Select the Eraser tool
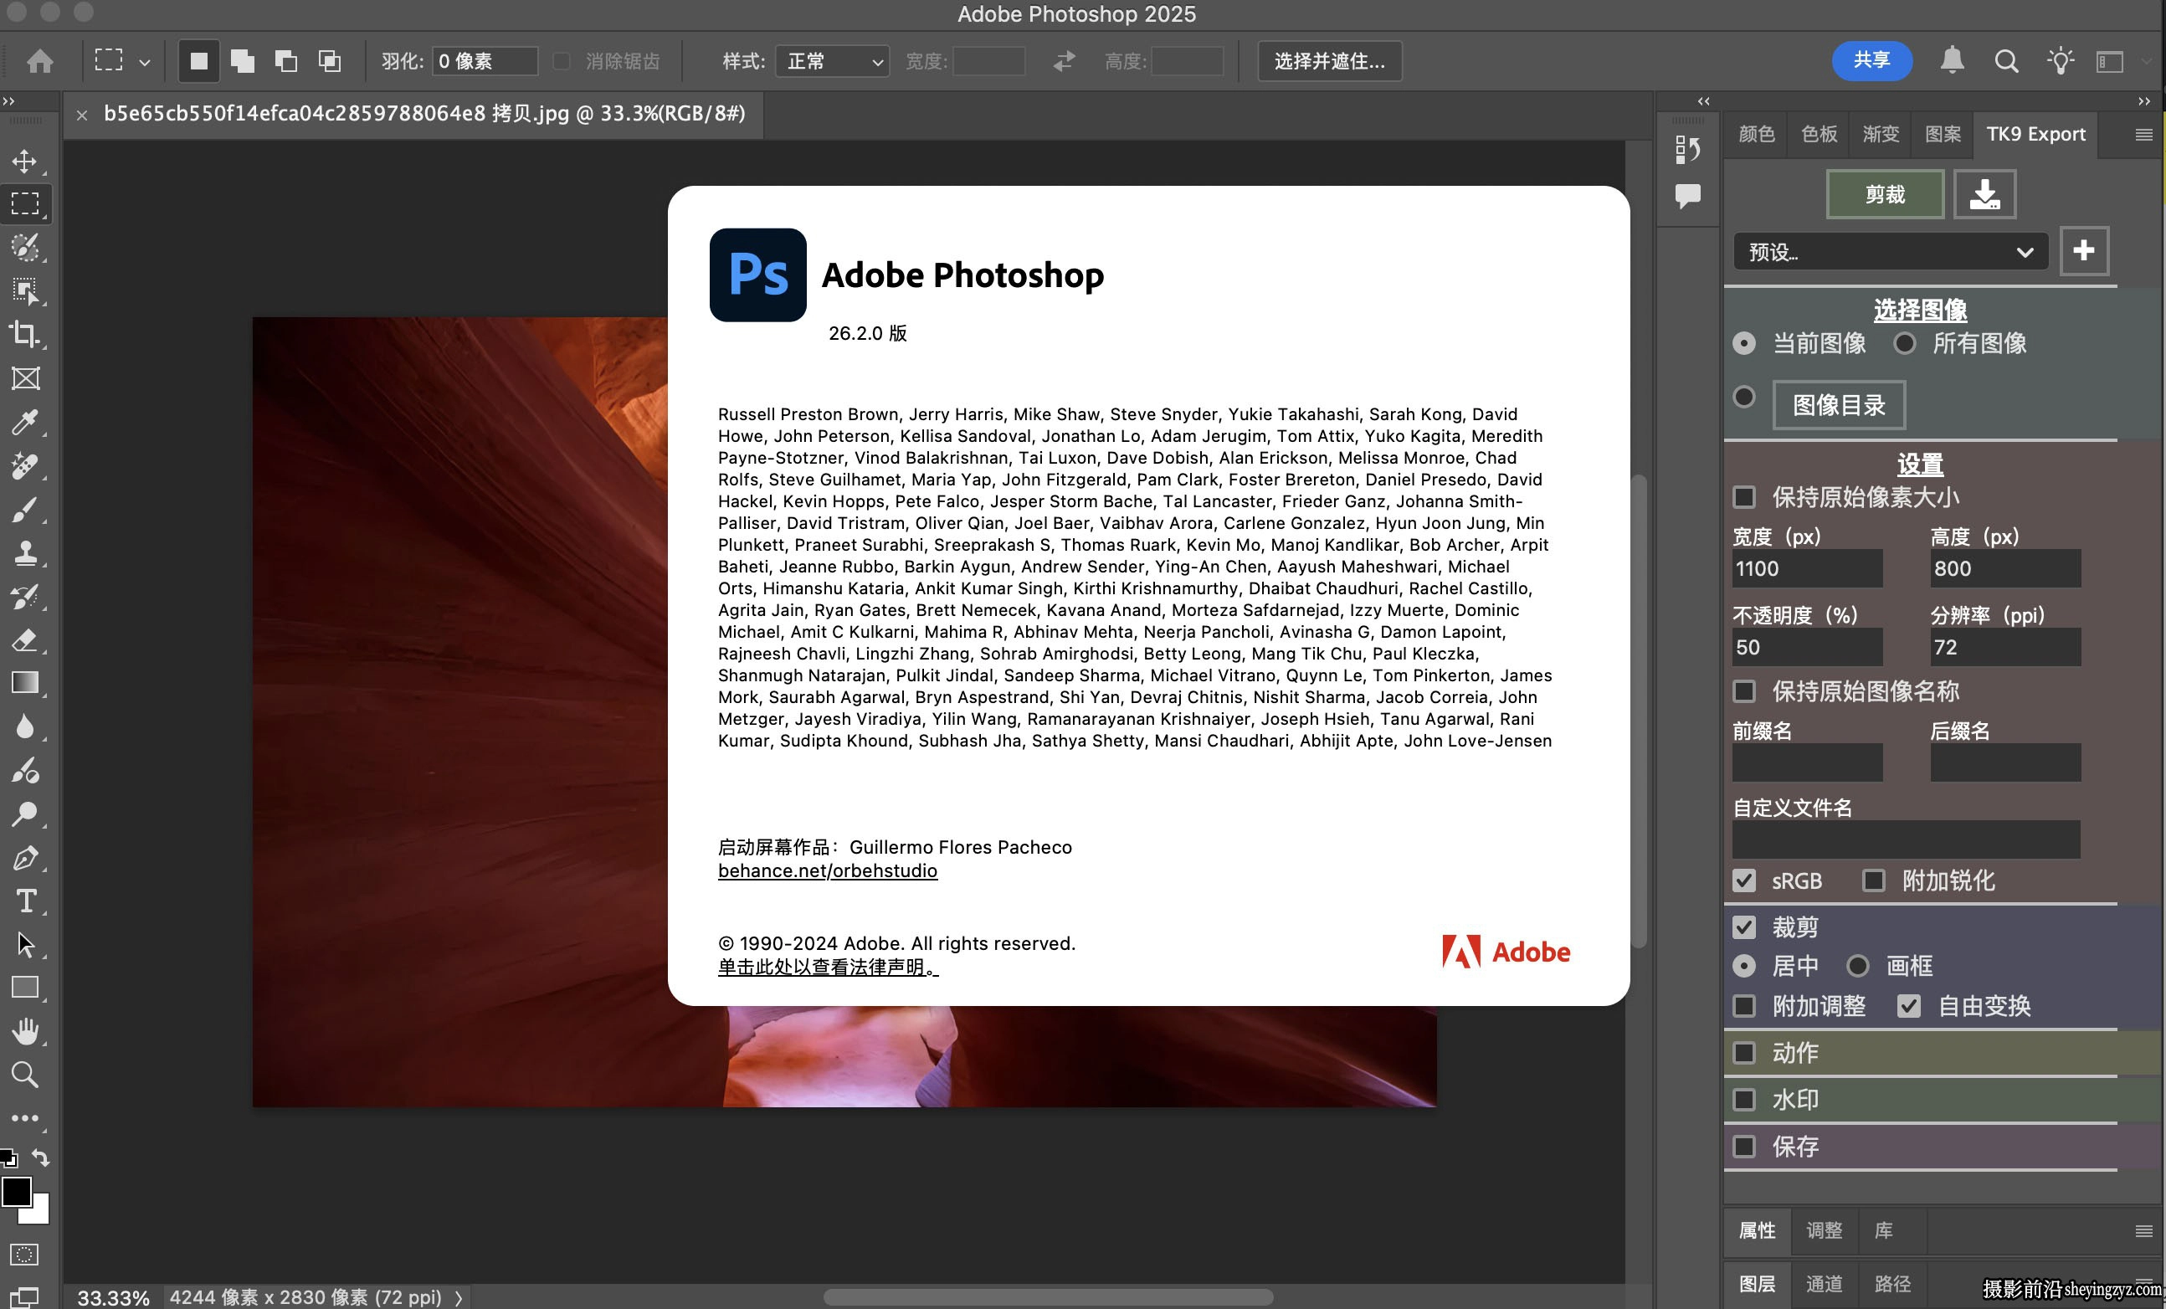Viewport: 2166px width, 1309px height. point(24,639)
